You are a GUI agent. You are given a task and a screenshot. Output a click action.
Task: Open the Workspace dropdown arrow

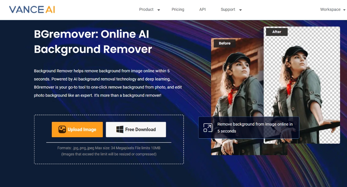click(344, 10)
